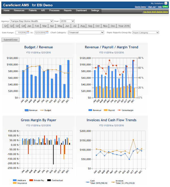Click the Careficient AMS header title

[16, 5]
